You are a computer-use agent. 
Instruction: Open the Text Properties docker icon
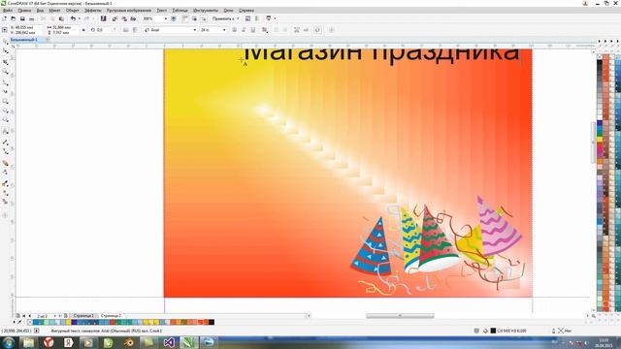296,30
